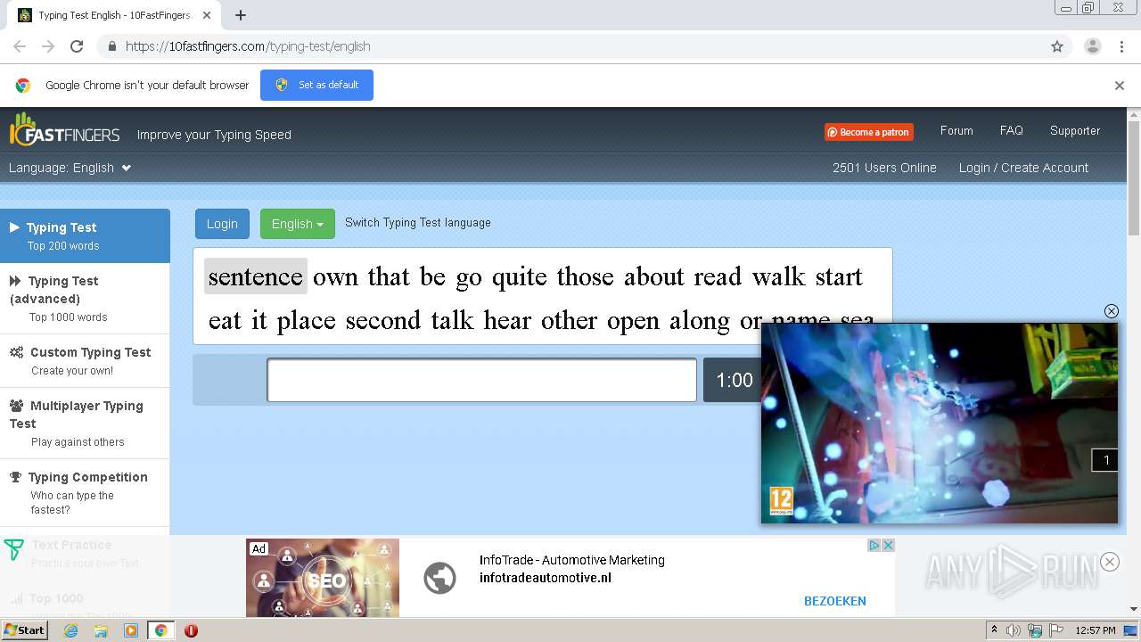The height and width of the screenshot is (642, 1141).
Task: Dismiss the default browser notification bar
Action: 1120,86
